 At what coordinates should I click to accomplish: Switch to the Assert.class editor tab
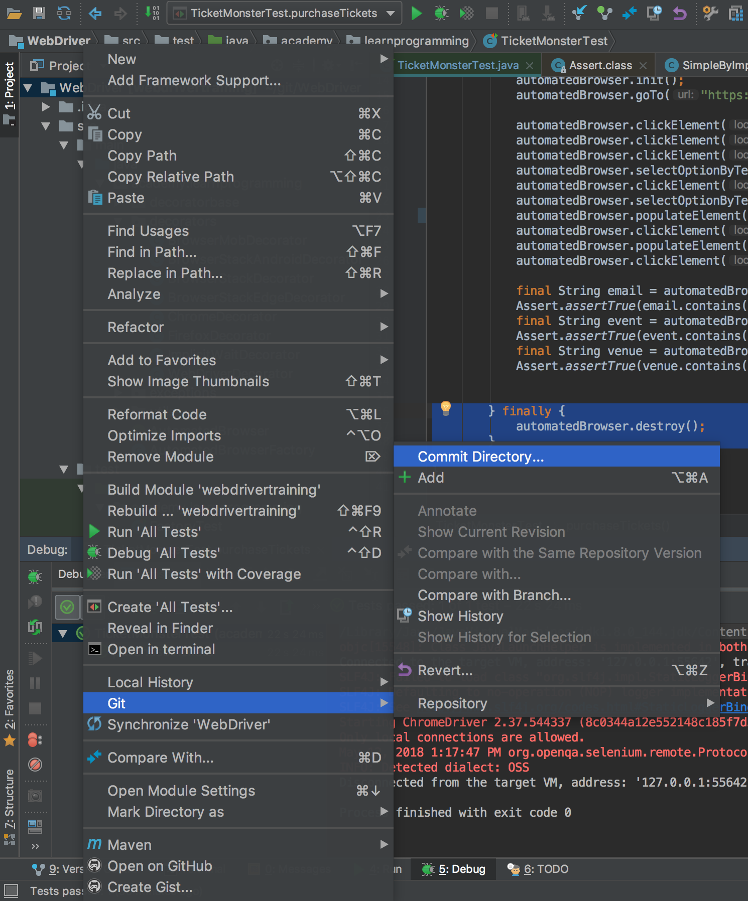tap(600, 65)
